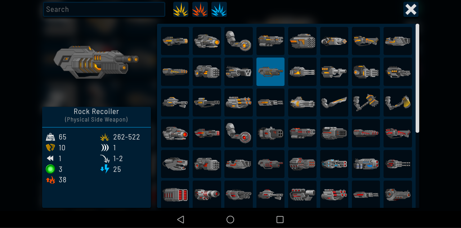The height and width of the screenshot is (228, 461).
Task: Select the golden sword arm weapon
Action: coord(334,102)
